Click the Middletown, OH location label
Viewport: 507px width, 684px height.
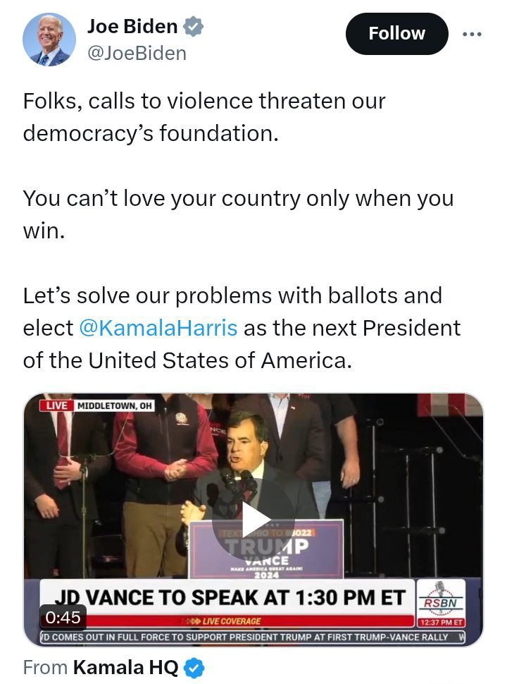click(114, 405)
